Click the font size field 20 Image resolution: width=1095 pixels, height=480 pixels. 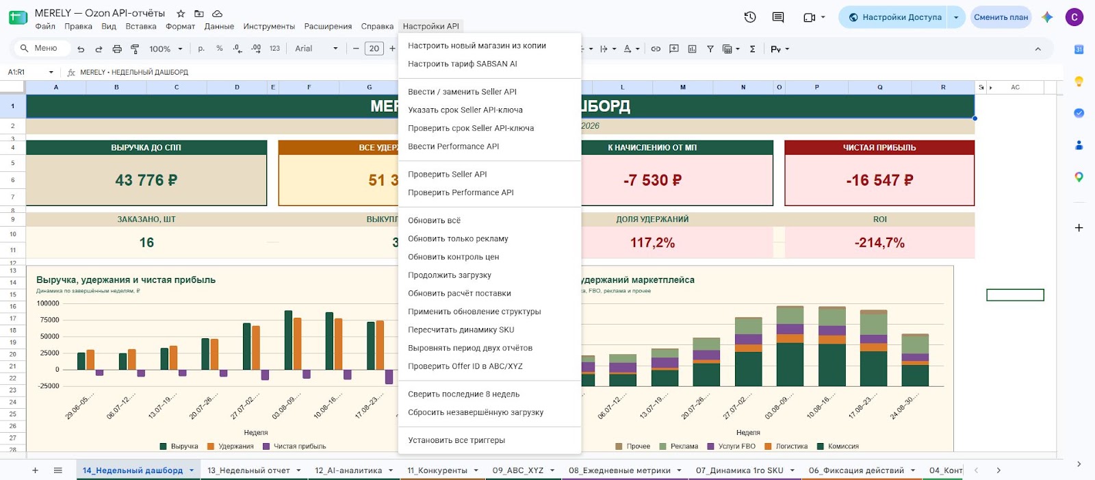coord(374,49)
